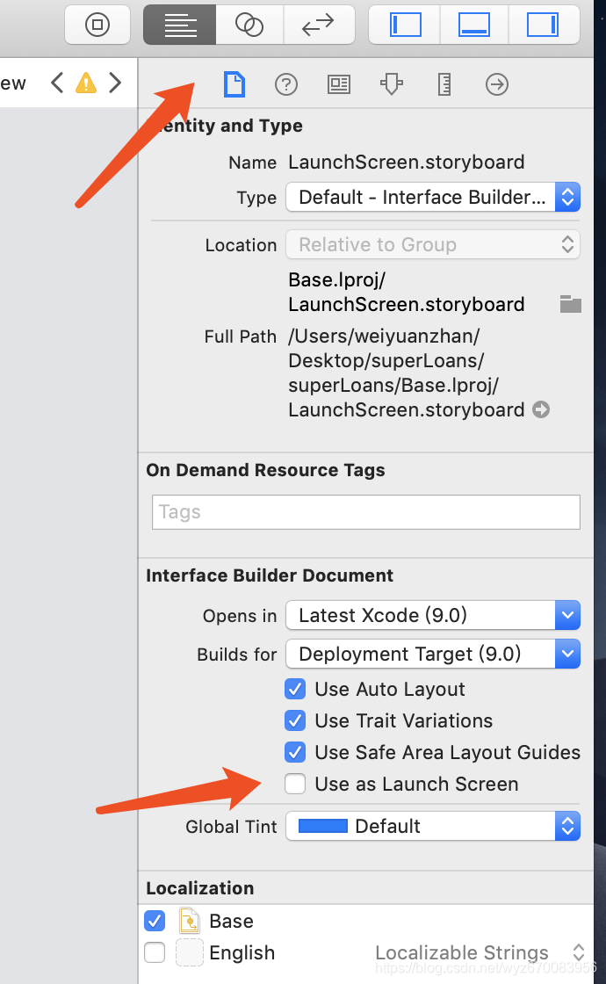
Task: Uncheck Use Safe Area Layout Guides
Action: pyautogui.click(x=295, y=752)
